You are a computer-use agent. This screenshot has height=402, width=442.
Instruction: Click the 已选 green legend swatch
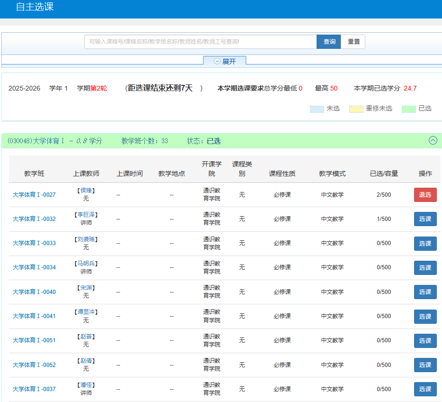(408, 109)
